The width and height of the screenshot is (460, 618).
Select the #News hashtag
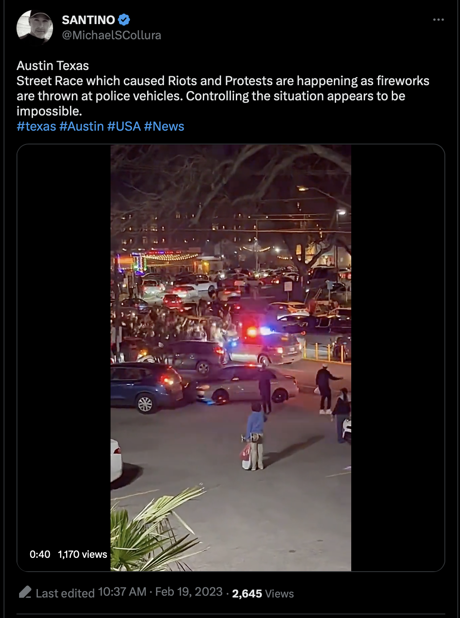pyautogui.click(x=164, y=127)
